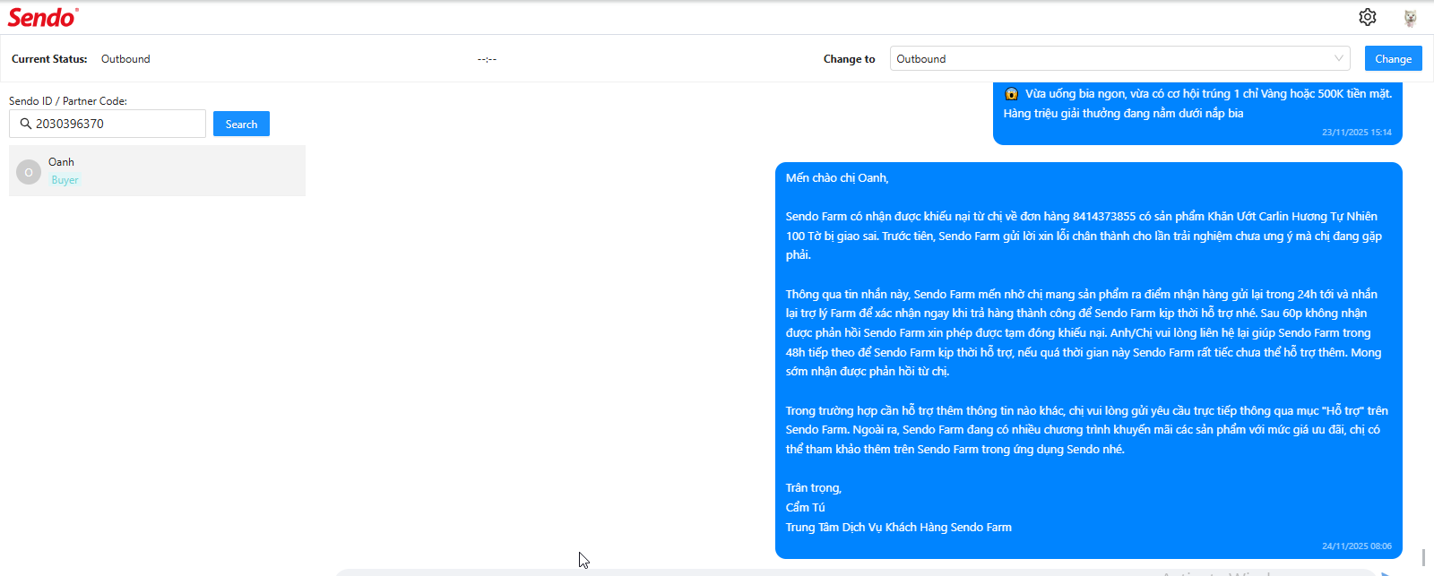Click the search magnifier icon in ID field
The width and height of the screenshot is (1434, 576).
coord(26,124)
